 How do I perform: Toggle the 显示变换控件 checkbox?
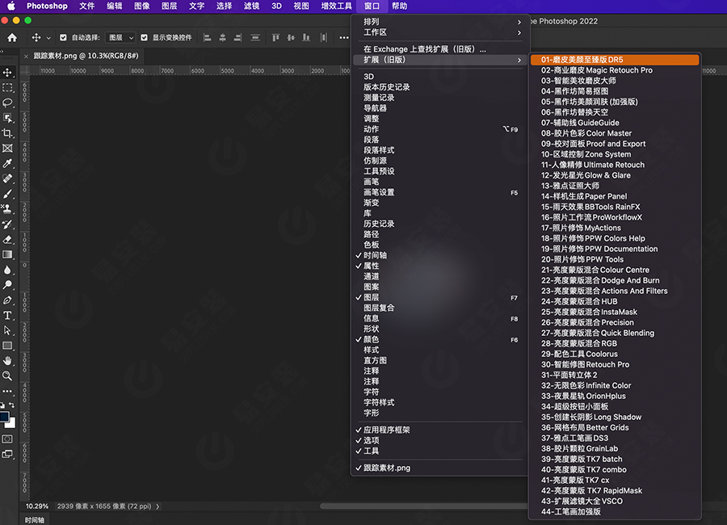coord(145,38)
